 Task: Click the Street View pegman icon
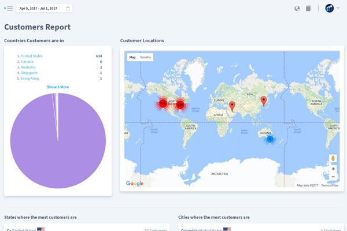click(x=333, y=158)
